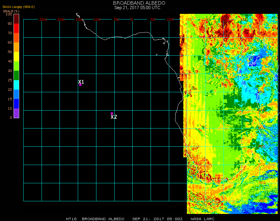280x221 pixels.
Task: Click the legend value 0 at bottom
Action: pos(11,118)
